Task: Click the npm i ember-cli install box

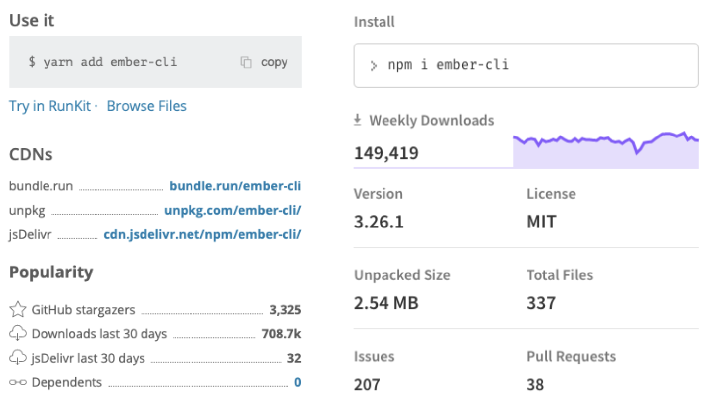Action: [526, 65]
